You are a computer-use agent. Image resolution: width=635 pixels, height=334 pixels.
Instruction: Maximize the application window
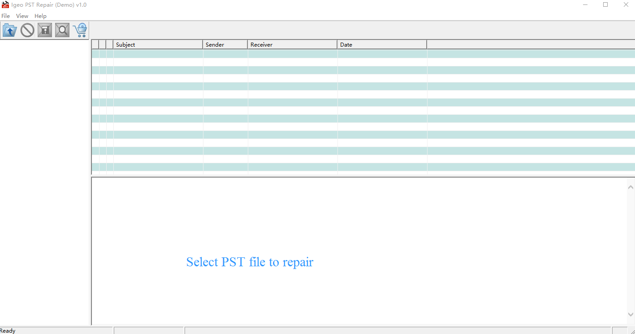(x=605, y=5)
